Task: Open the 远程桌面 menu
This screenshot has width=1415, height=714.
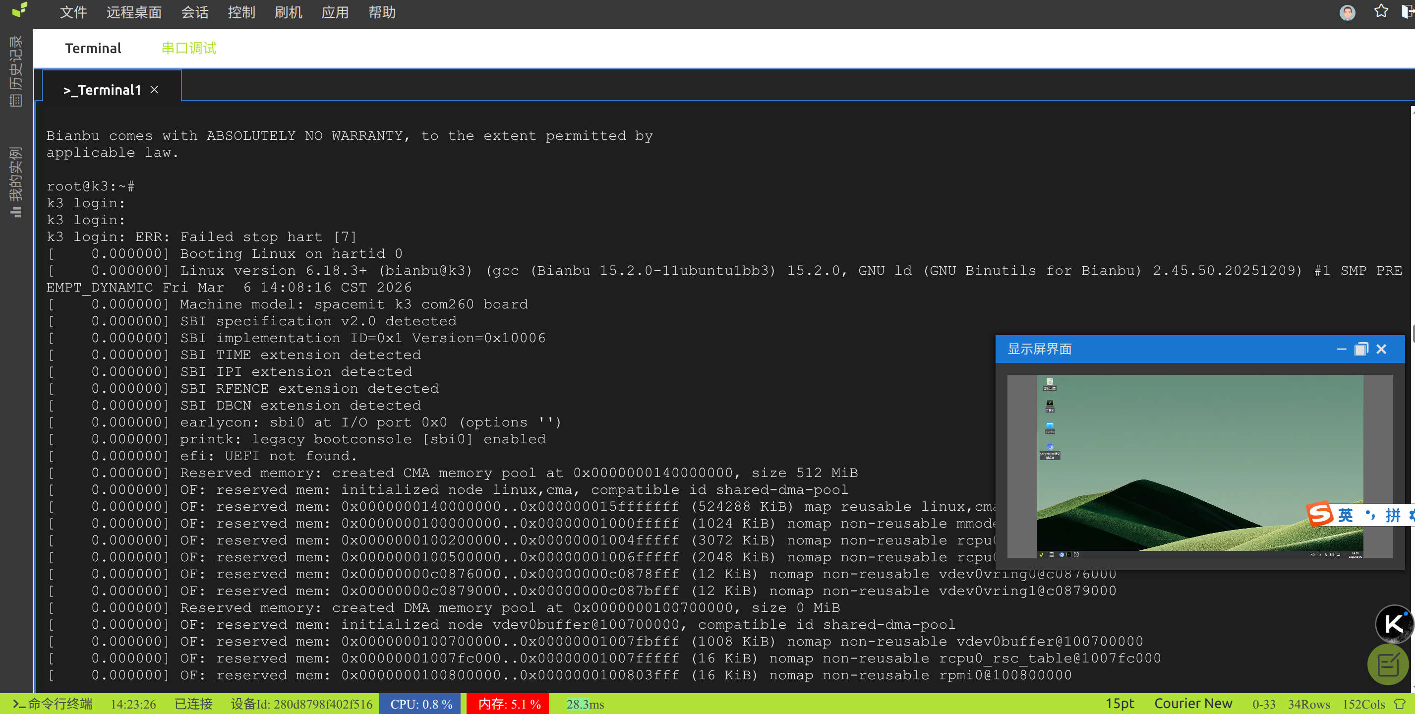Action: pyautogui.click(x=133, y=12)
